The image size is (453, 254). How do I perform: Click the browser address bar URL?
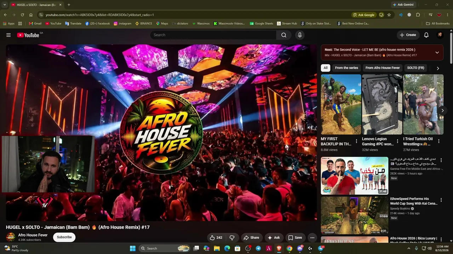100,15
